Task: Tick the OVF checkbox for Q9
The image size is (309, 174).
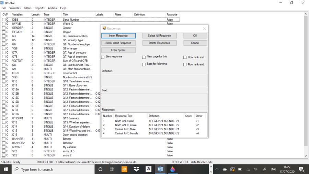Action: click(x=4, y=69)
